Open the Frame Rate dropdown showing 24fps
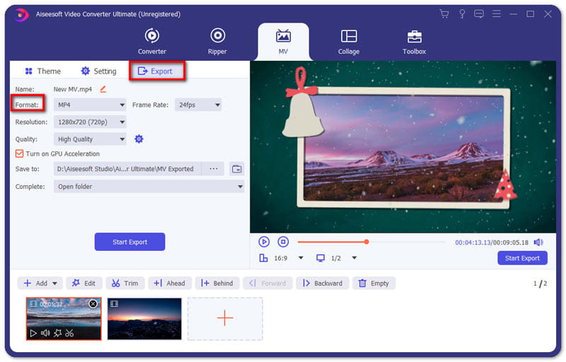Screen dimensions: 566x362 (198, 105)
